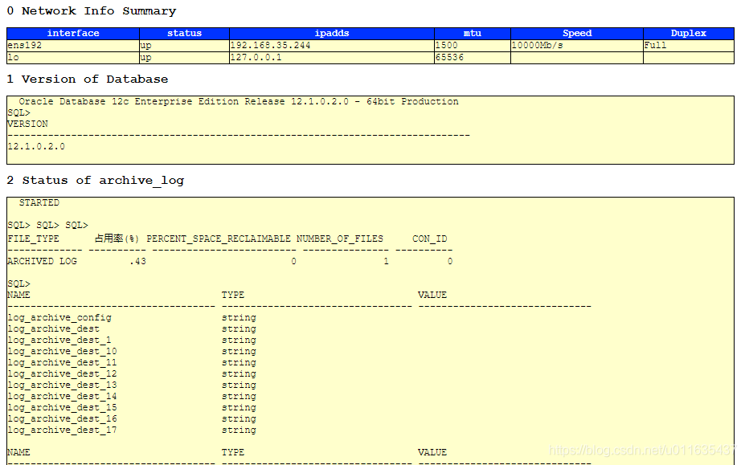Image resolution: width=745 pixels, height=465 pixels.
Task: Click the 'string' type for log_archive_config
Action: (239, 318)
